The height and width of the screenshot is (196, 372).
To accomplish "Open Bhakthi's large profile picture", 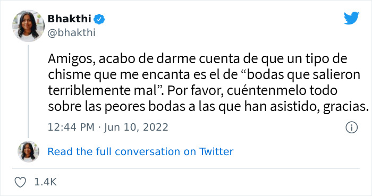I will (28, 26).
